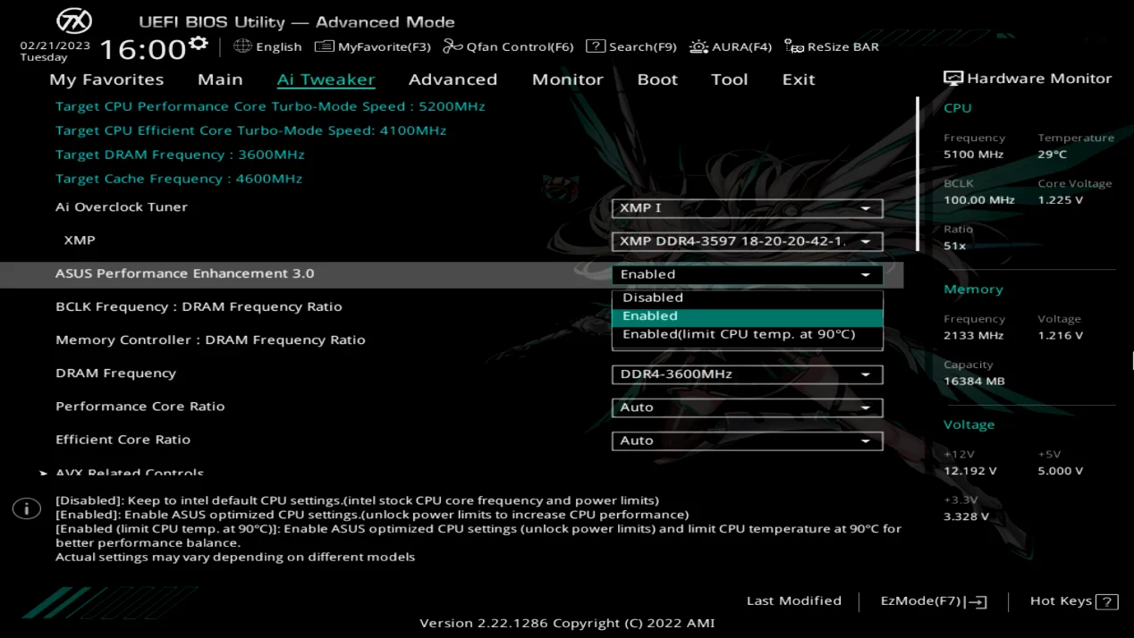Switch to the Monitor tab

click(567, 80)
